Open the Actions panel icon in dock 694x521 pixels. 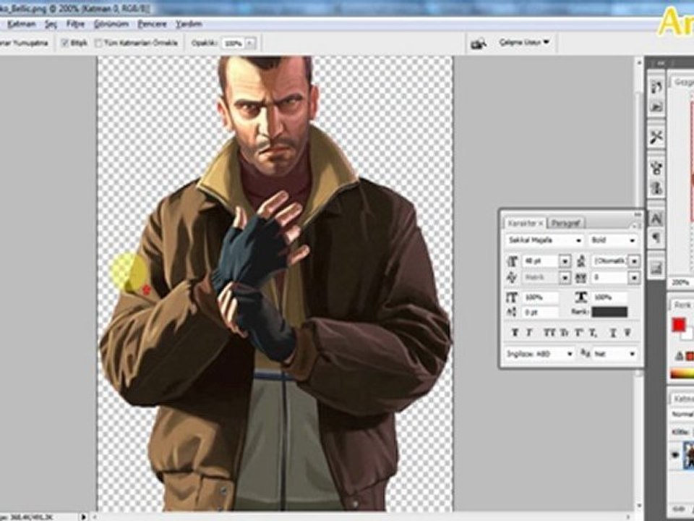(x=656, y=106)
